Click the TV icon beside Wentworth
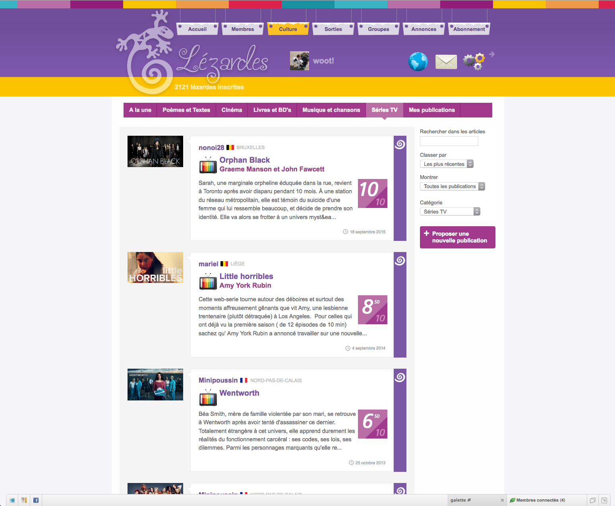Image resolution: width=615 pixels, height=506 pixels. point(208,398)
